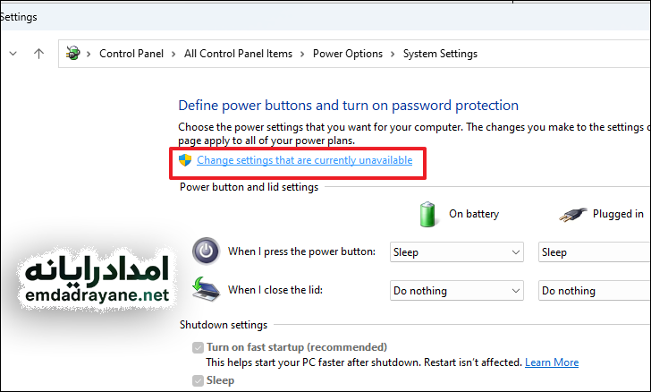Open the Learn More link

[552, 362]
